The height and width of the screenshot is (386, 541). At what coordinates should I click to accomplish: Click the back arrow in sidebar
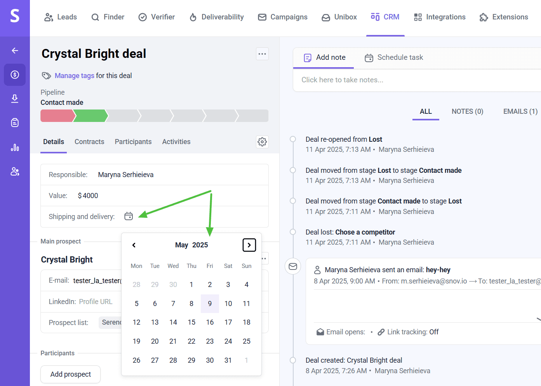pos(15,50)
